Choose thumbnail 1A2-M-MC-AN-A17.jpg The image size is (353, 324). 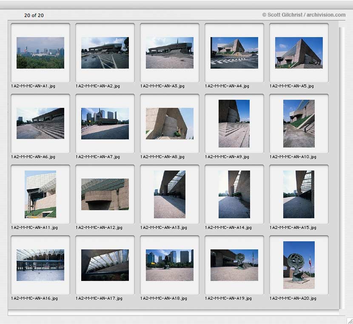[105, 265]
